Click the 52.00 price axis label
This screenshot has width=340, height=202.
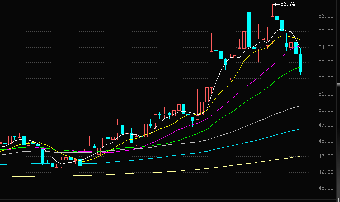pyautogui.click(x=326, y=79)
